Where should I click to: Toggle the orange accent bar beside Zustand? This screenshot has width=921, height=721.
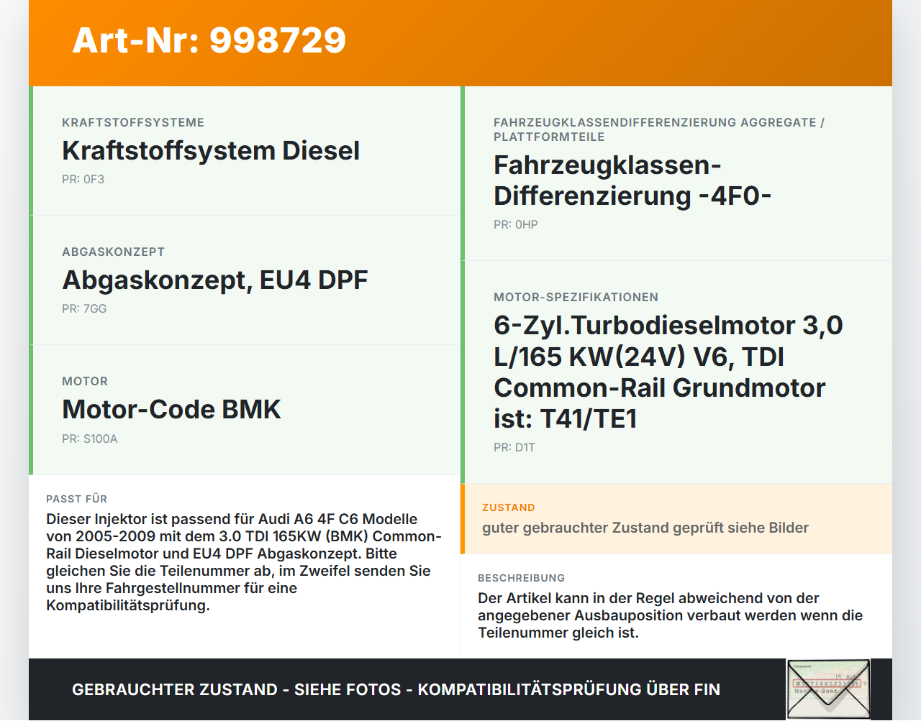click(x=464, y=519)
